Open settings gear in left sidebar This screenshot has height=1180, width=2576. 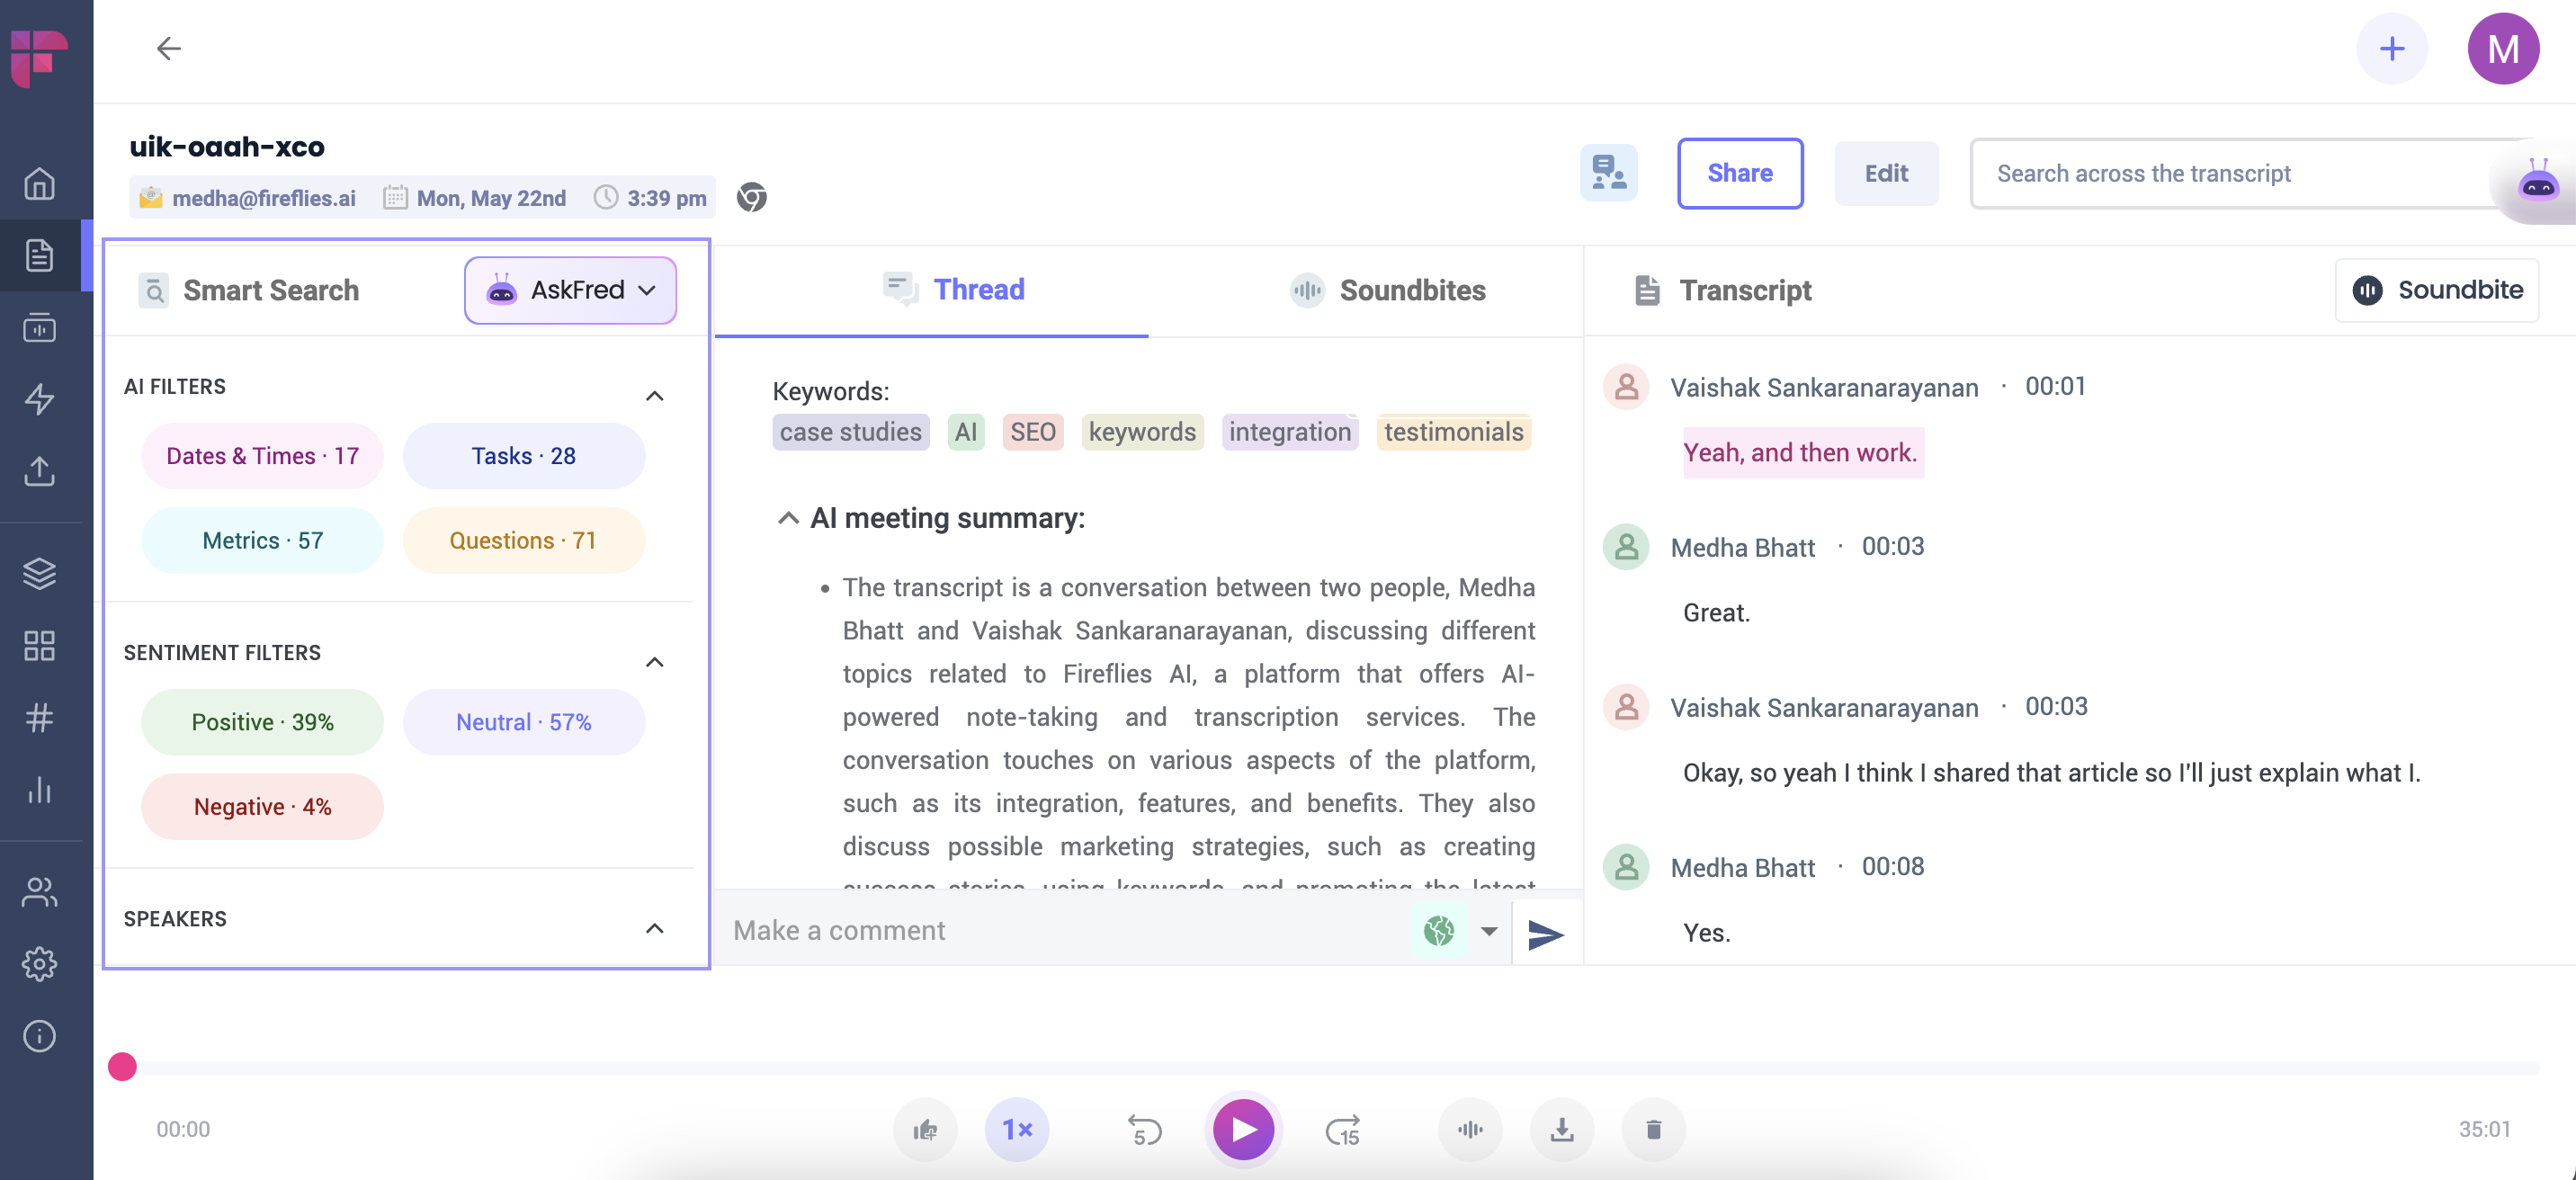click(x=40, y=964)
